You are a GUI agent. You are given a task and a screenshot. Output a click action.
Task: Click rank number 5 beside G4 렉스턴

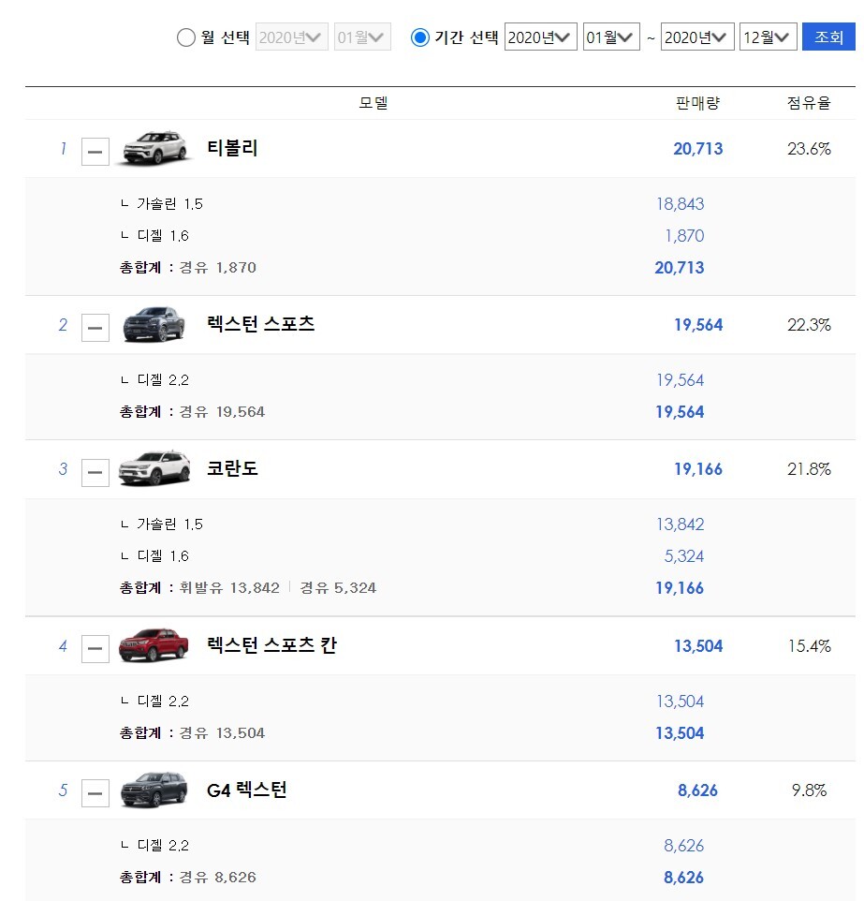(x=64, y=790)
